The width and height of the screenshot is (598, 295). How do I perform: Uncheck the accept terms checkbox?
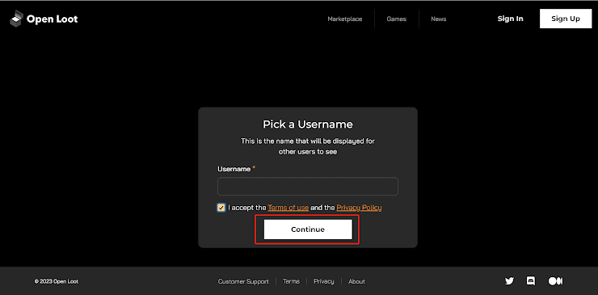221,208
